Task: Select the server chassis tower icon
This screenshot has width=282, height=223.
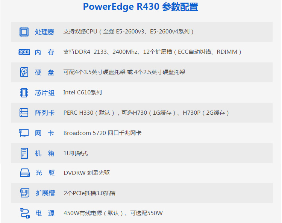Action: click(24, 153)
